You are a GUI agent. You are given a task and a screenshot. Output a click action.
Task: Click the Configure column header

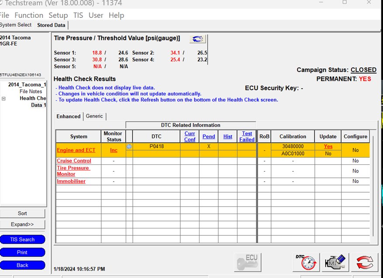point(355,136)
